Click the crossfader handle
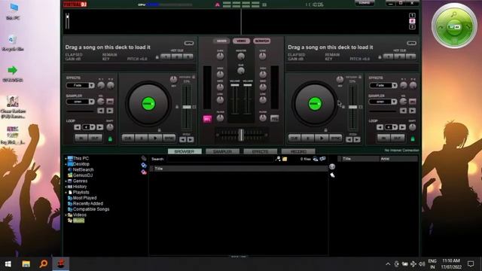Image resolution: width=482 pixels, height=271 pixels. tap(241, 135)
